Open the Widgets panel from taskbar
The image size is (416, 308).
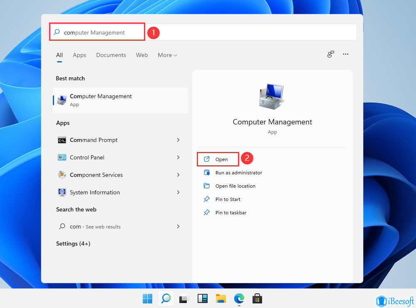(202, 298)
